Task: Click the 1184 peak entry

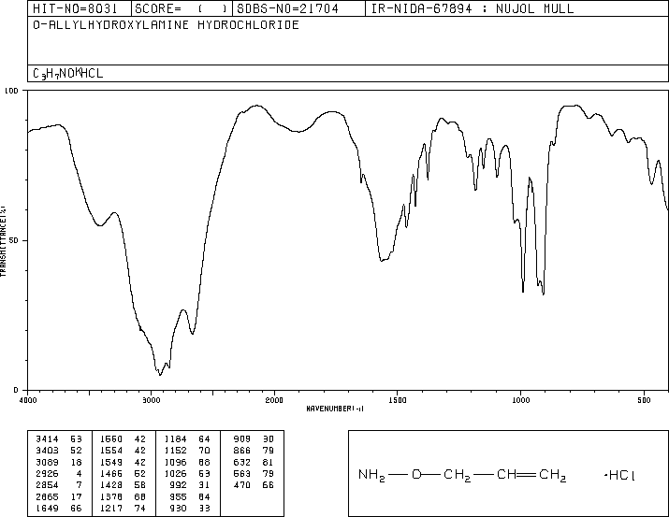Action: (x=187, y=439)
